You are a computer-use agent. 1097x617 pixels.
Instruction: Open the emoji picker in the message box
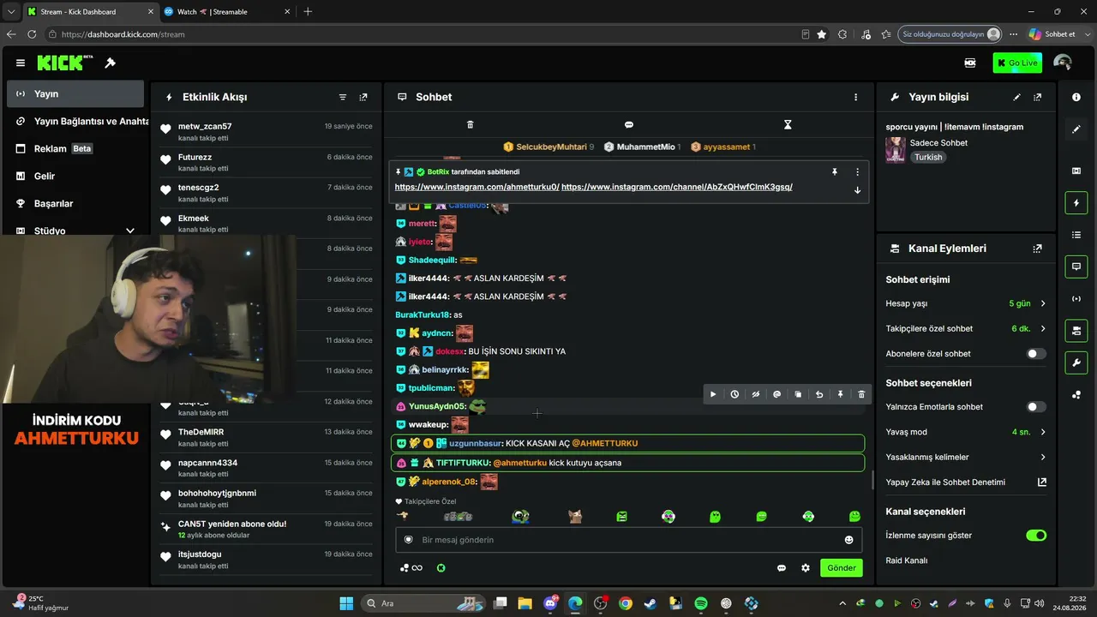point(849,540)
